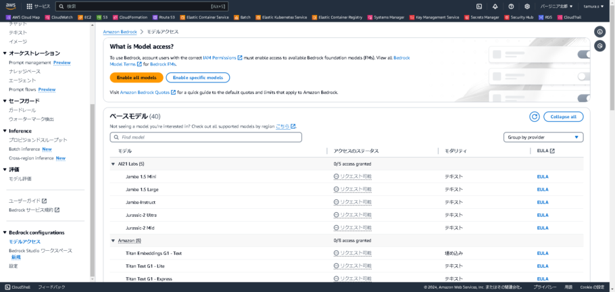Collapse the Inference sidebar section
The image size is (615, 292).
point(5,131)
